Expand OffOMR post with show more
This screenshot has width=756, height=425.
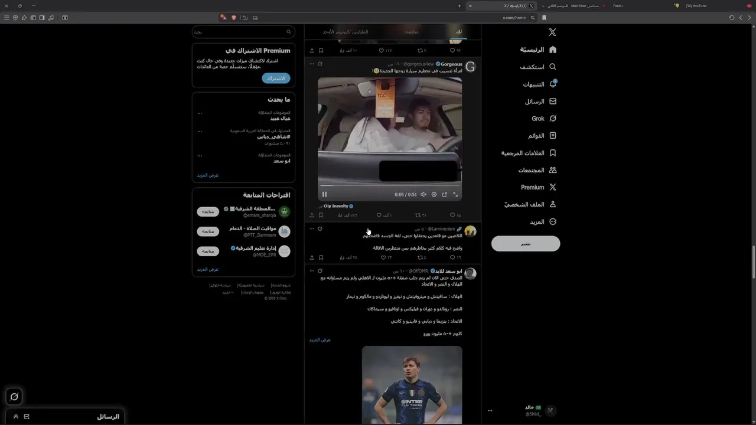[320, 340]
